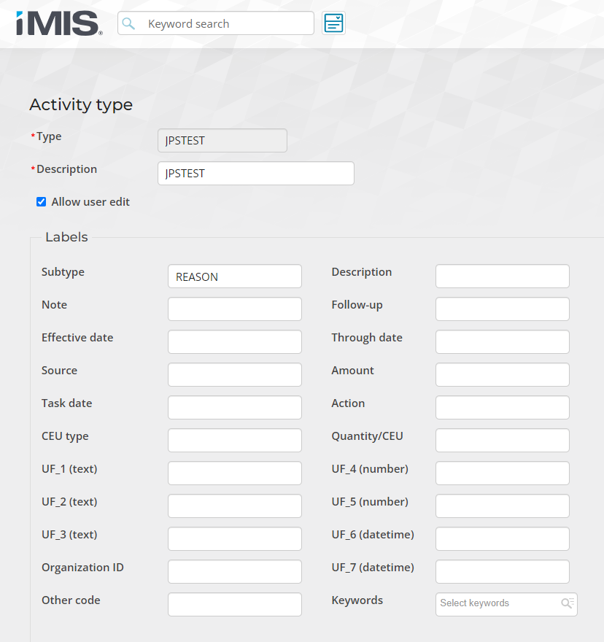
Task: Focus the Organization ID input field
Action: 234,572
